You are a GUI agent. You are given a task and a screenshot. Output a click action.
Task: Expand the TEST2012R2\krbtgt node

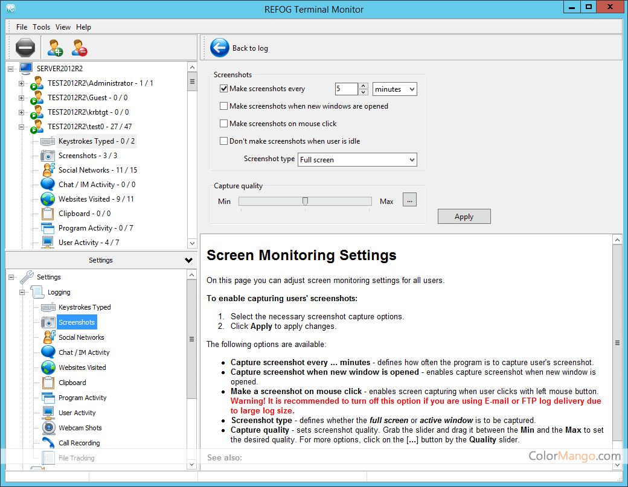click(21, 112)
